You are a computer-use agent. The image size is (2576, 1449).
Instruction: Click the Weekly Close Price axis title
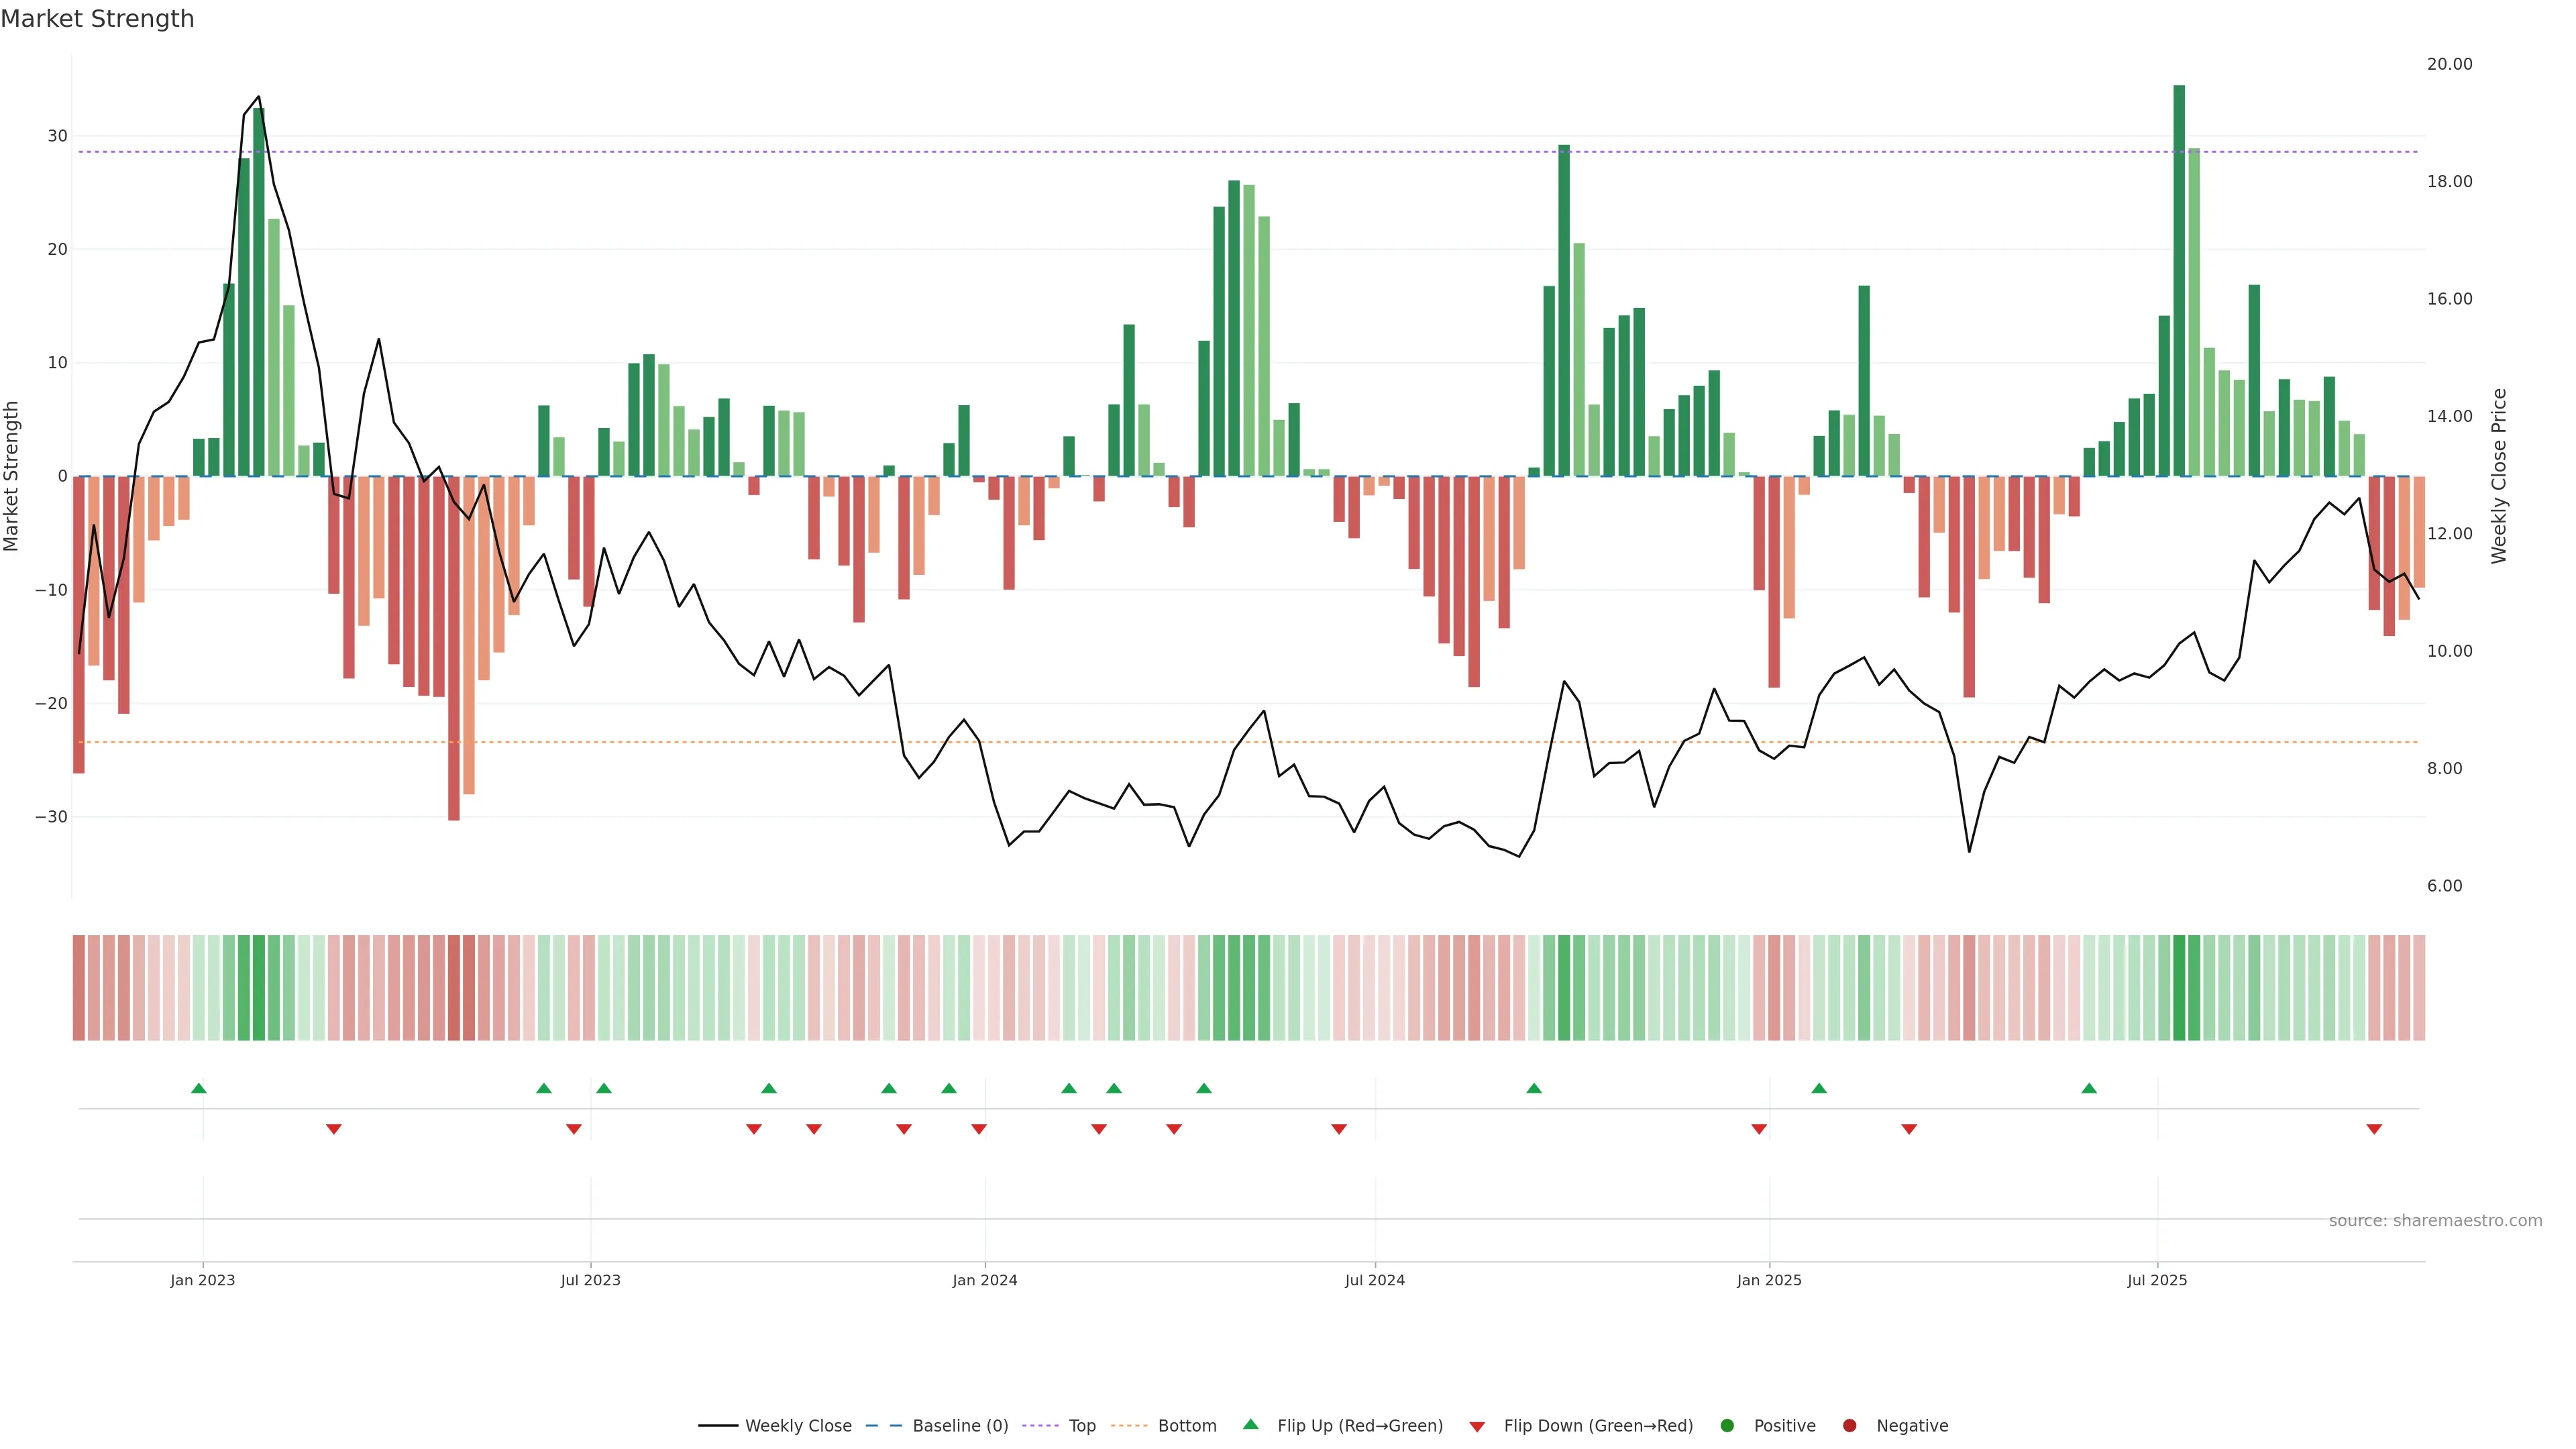[x=2499, y=476]
